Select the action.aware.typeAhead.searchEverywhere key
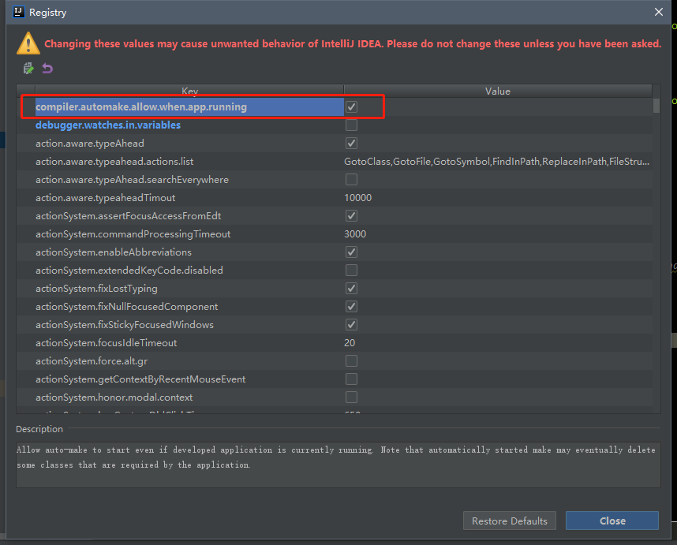677x545 pixels. [132, 179]
